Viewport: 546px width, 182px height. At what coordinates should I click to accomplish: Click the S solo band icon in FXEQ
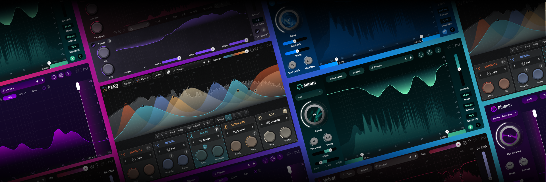click(162, 135)
